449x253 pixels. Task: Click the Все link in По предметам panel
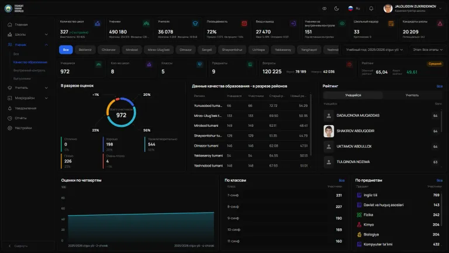[440, 181]
